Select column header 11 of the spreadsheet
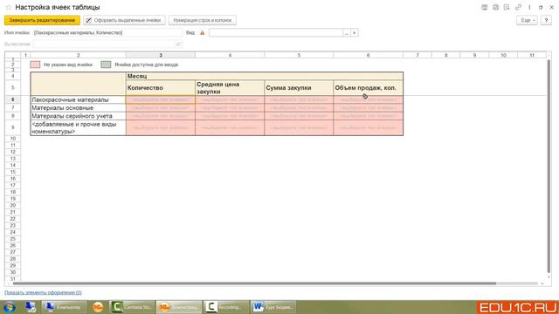 tap(532, 55)
